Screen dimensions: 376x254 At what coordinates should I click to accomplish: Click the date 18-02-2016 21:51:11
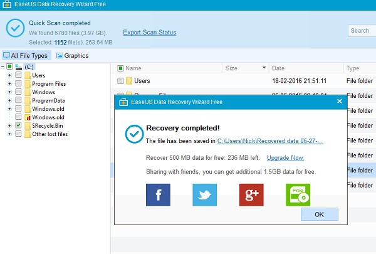point(300,81)
